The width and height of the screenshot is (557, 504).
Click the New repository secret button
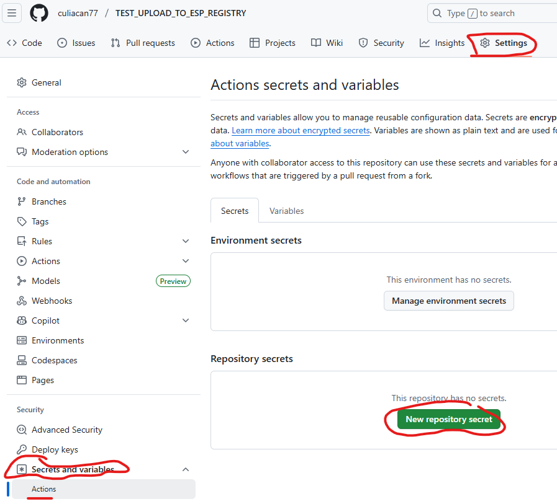(448, 420)
